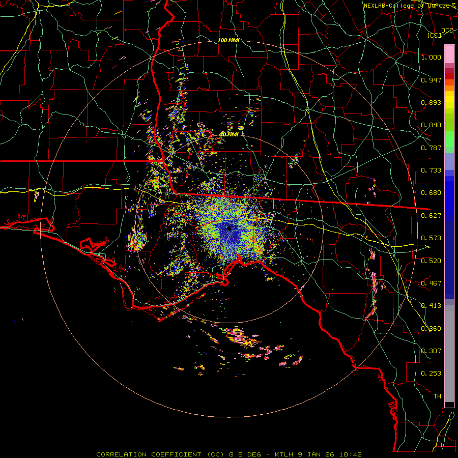
Task: Click the 1.000 scale value
Action: pyautogui.click(x=431, y=57)
